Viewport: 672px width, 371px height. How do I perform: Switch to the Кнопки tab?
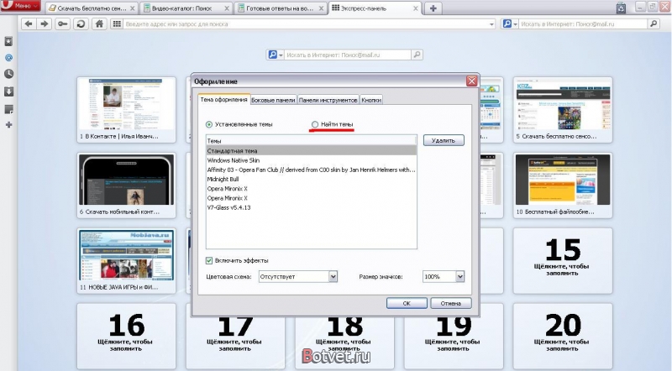(x=371, y=100)
